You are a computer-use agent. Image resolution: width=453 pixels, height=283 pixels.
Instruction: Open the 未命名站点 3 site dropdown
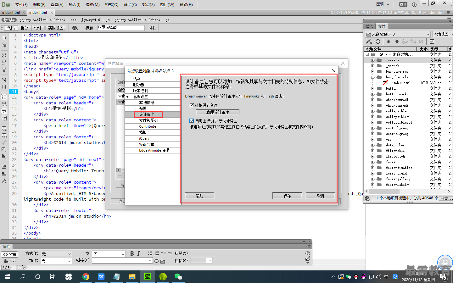tap(398, 34)
